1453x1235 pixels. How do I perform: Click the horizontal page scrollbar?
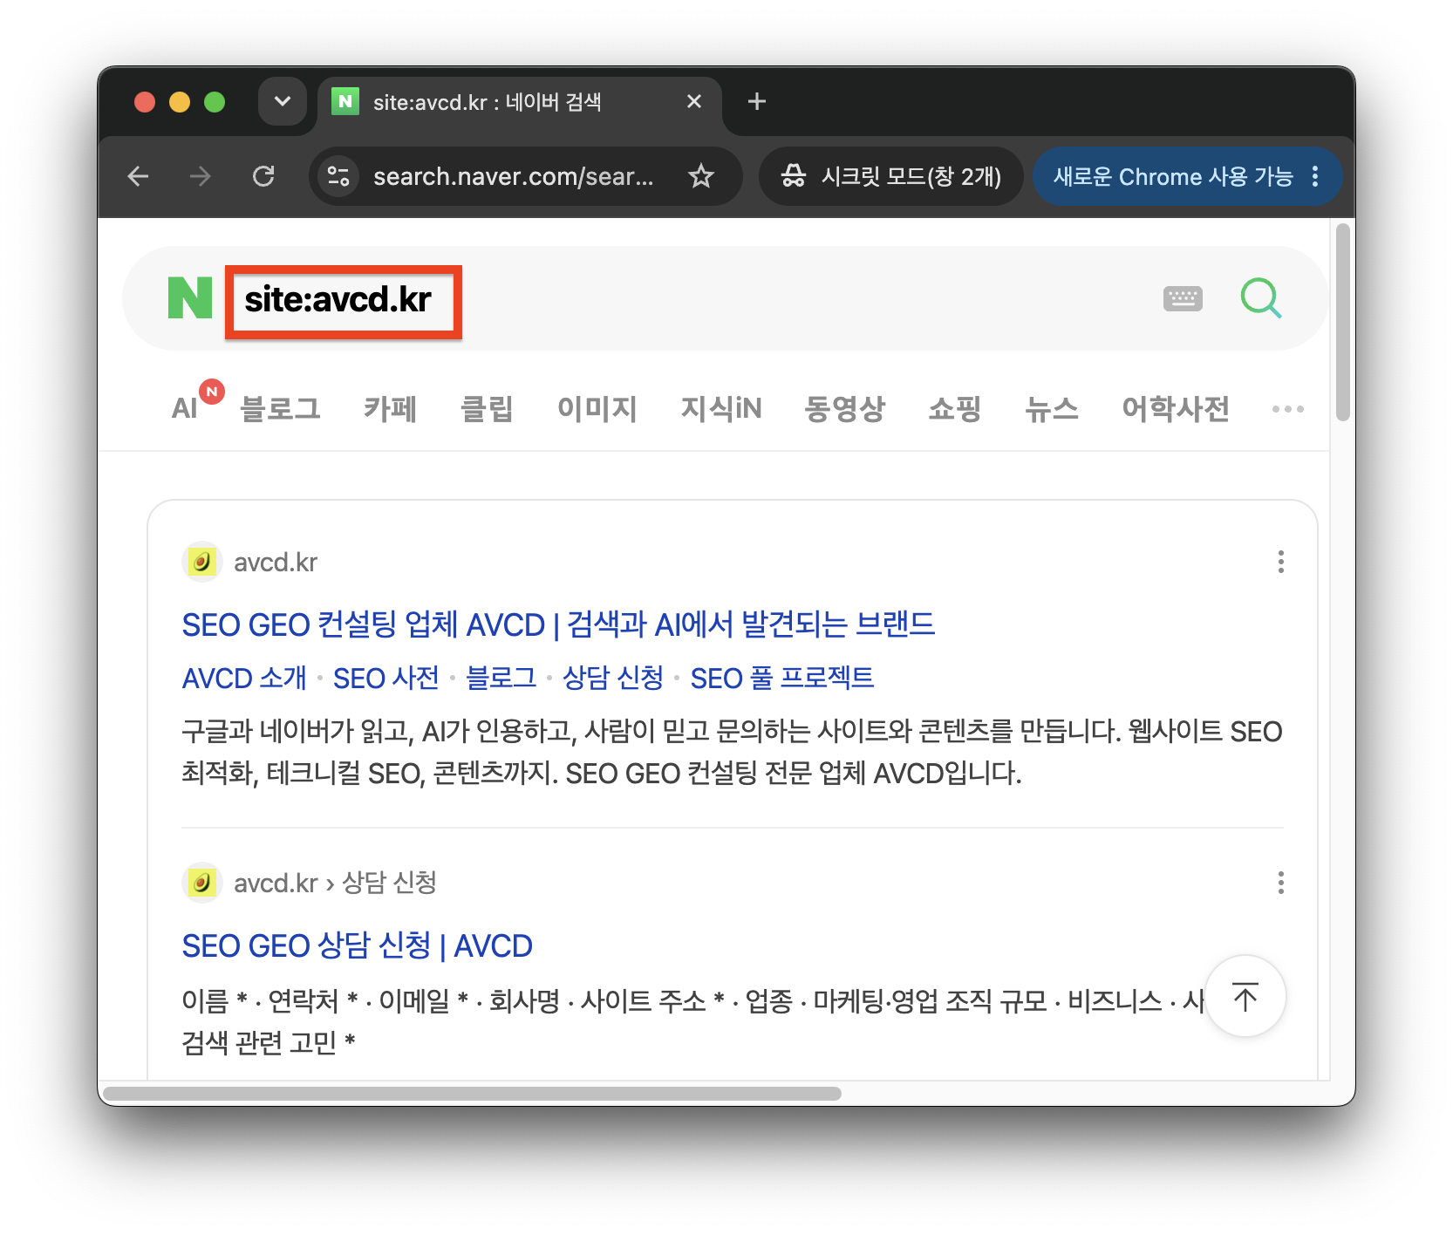pos(472,1093)
